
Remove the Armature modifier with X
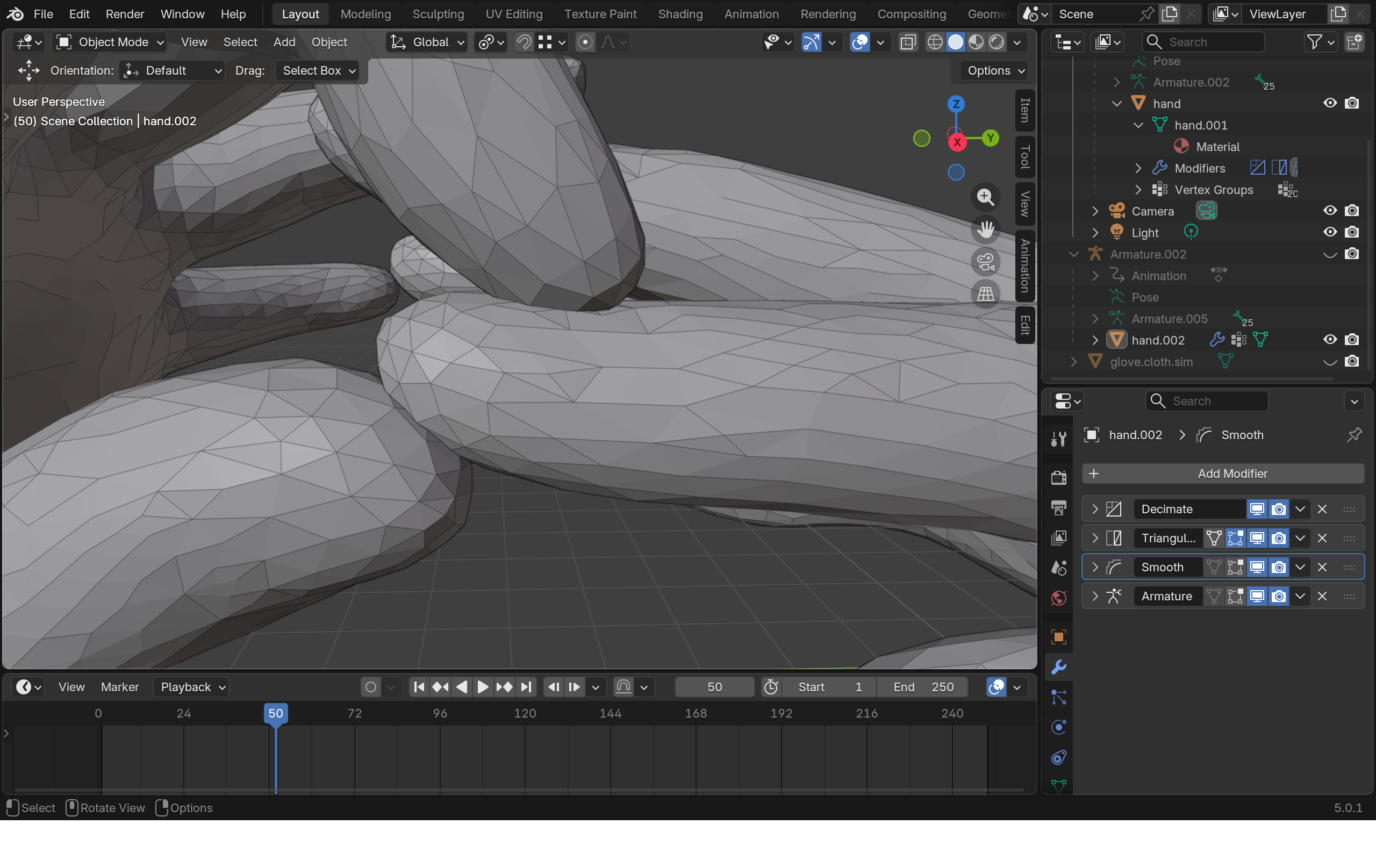point(1322,596)
